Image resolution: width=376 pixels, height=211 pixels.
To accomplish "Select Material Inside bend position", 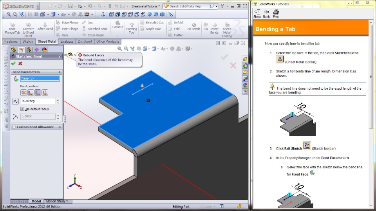I will (x=31, y=92).
